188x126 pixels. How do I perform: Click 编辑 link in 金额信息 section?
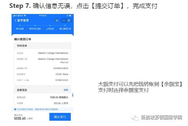pos(66,90)
